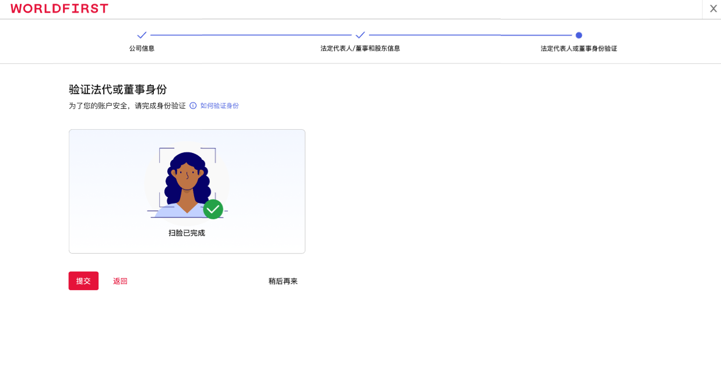721x374 pixels.
Task: Click the blue dot above 法定代表人或董事身份验证
Action: click(578, 35)
